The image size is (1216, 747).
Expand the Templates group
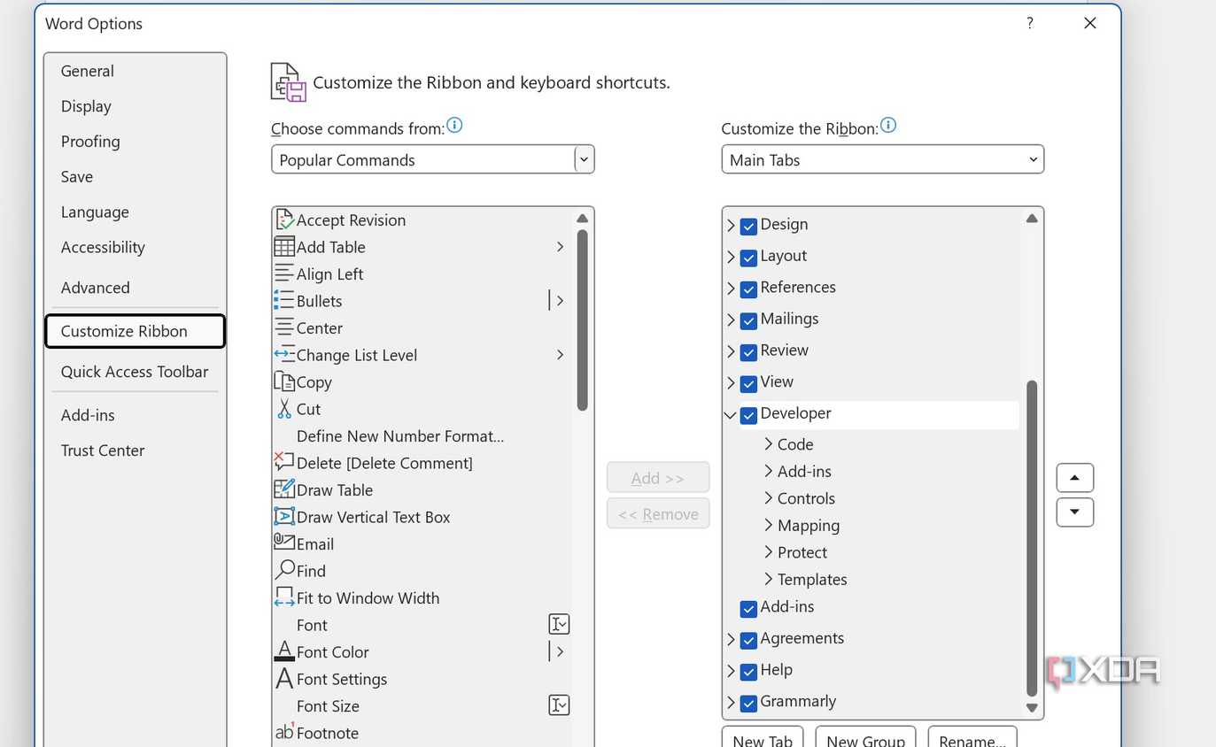pyautogui.click(x=769, y=579)
